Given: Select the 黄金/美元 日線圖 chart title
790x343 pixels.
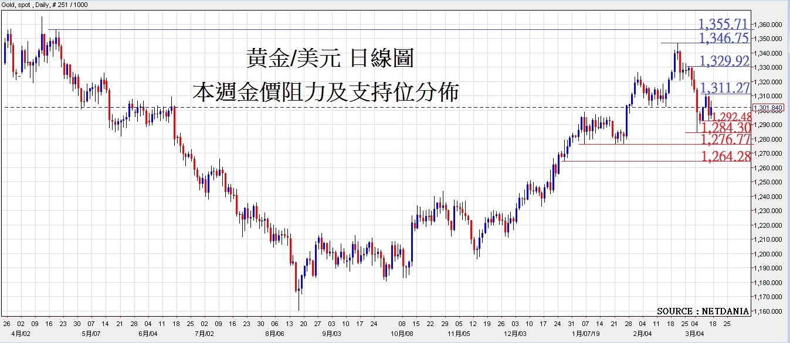Looking at the screenshot, I should [x=330, y=59].
